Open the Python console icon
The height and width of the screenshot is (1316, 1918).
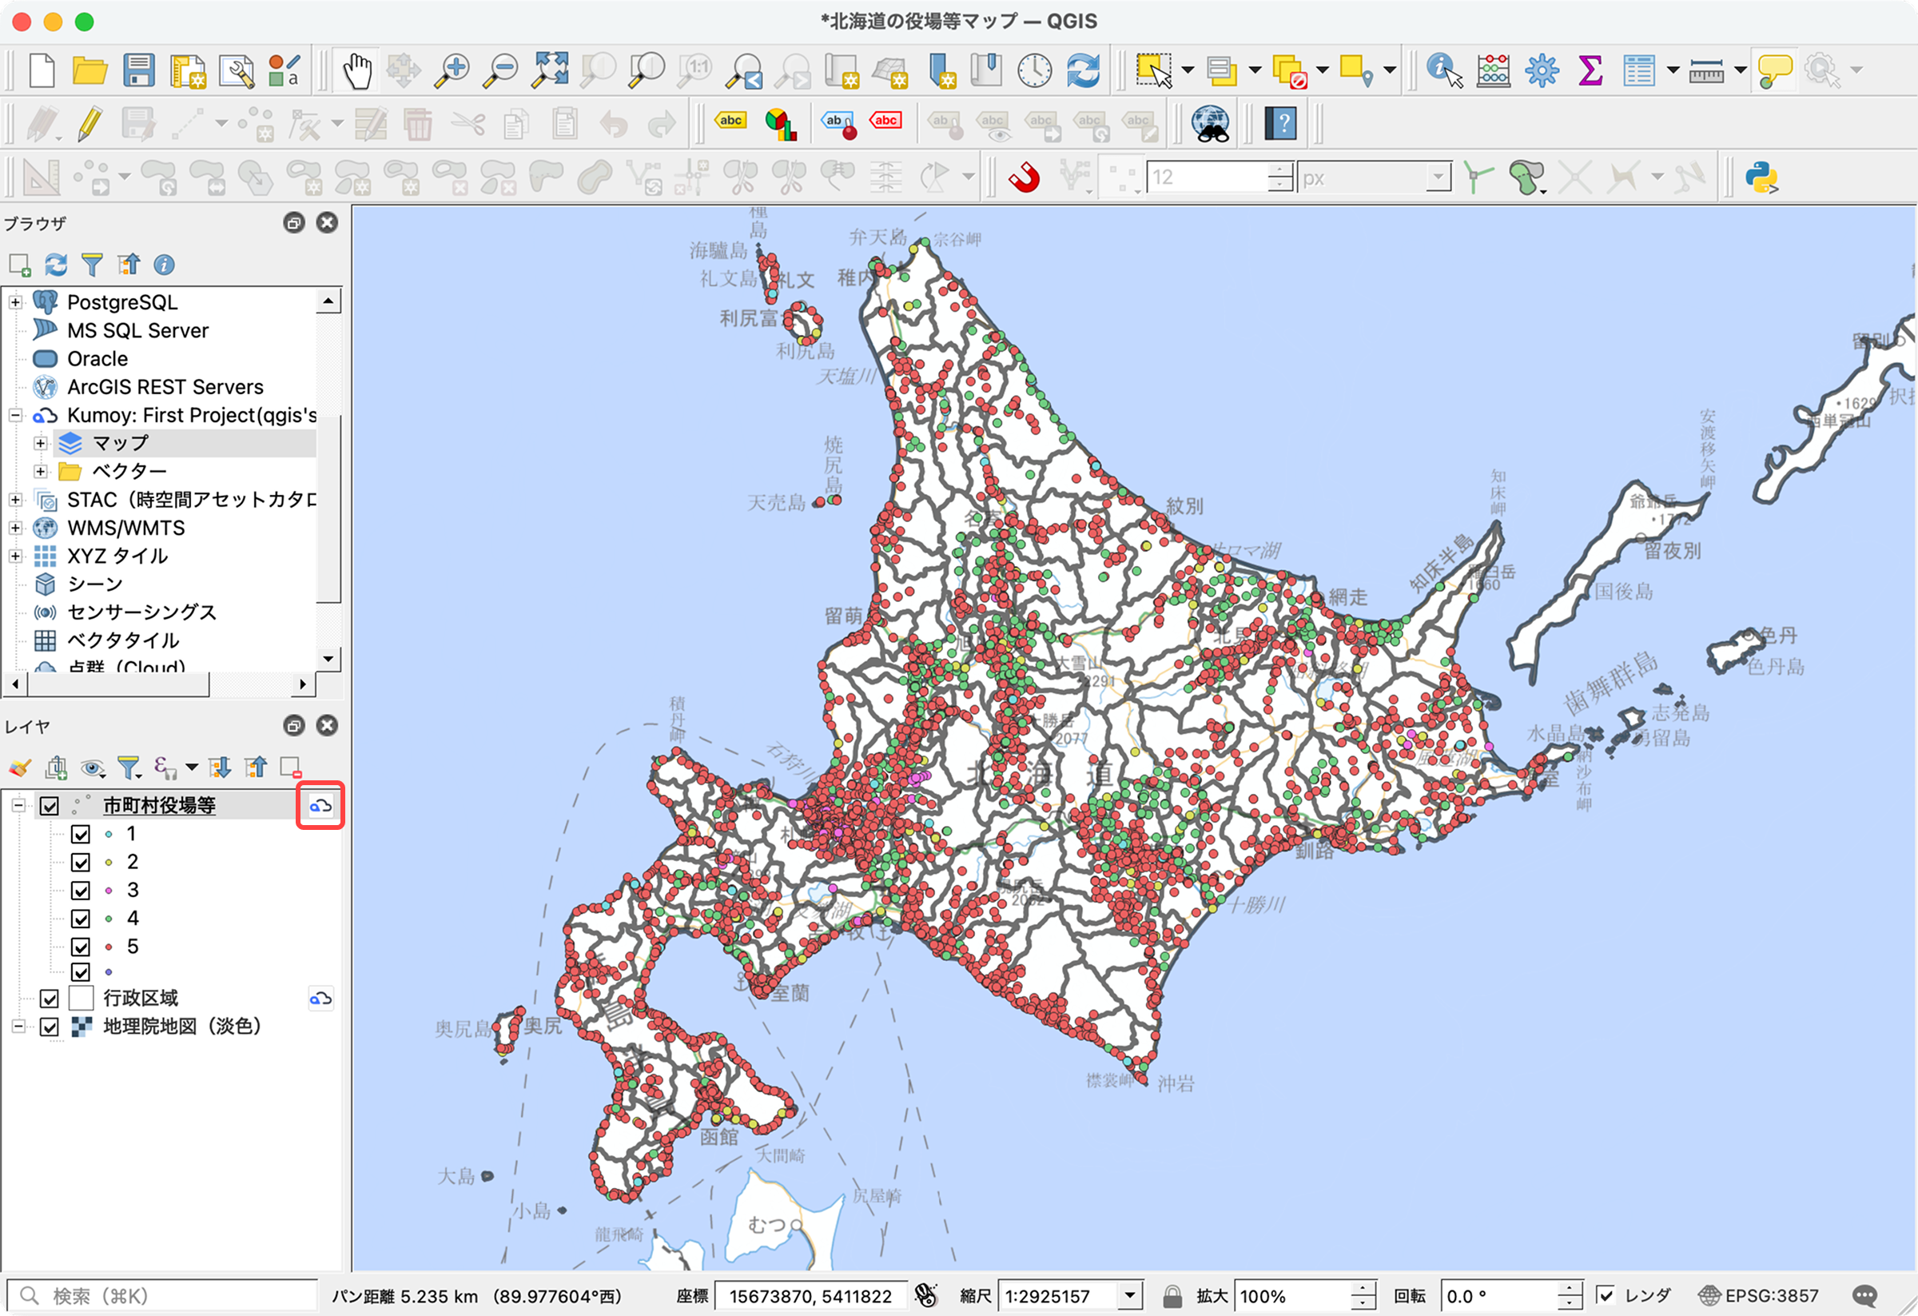[x=1761, y=177]
